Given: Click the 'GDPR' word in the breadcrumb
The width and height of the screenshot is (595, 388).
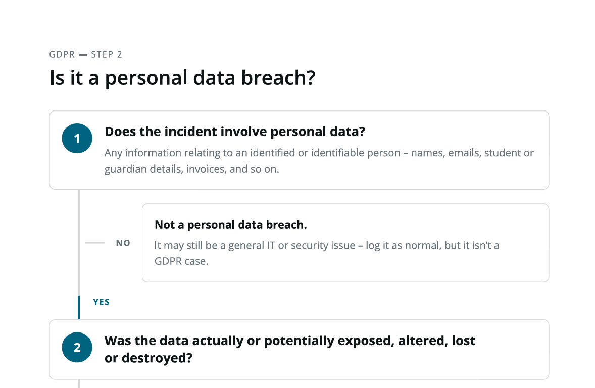Looking at the screenshot, I should click(62, 54).
